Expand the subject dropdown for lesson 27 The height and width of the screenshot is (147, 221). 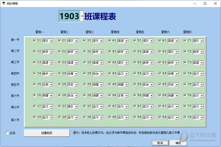pos(76,106)
